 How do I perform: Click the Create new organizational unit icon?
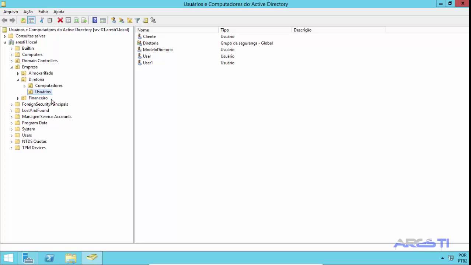pos(129,20)
